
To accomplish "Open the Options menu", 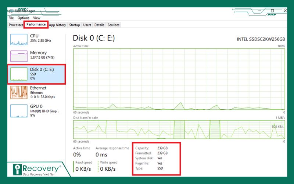I will 23,18.
